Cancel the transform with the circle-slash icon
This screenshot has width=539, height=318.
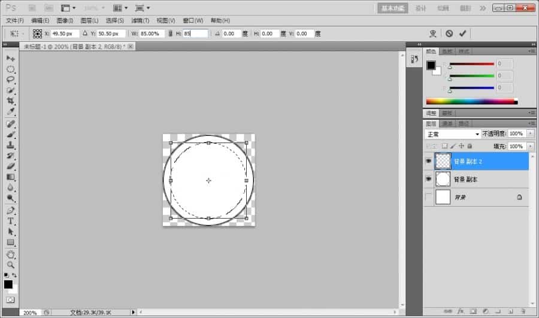449,34
